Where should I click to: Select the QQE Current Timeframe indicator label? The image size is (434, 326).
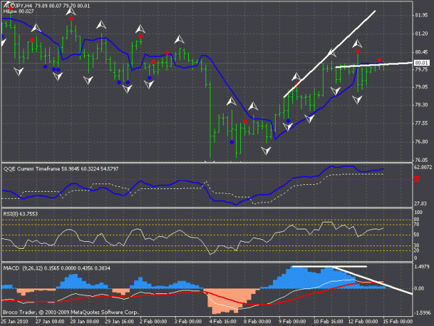61,169
